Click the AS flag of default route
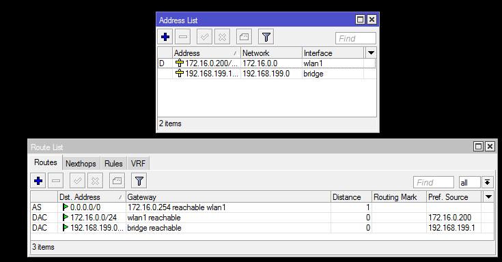The image size is (502, 262). (x=37, y=207)
